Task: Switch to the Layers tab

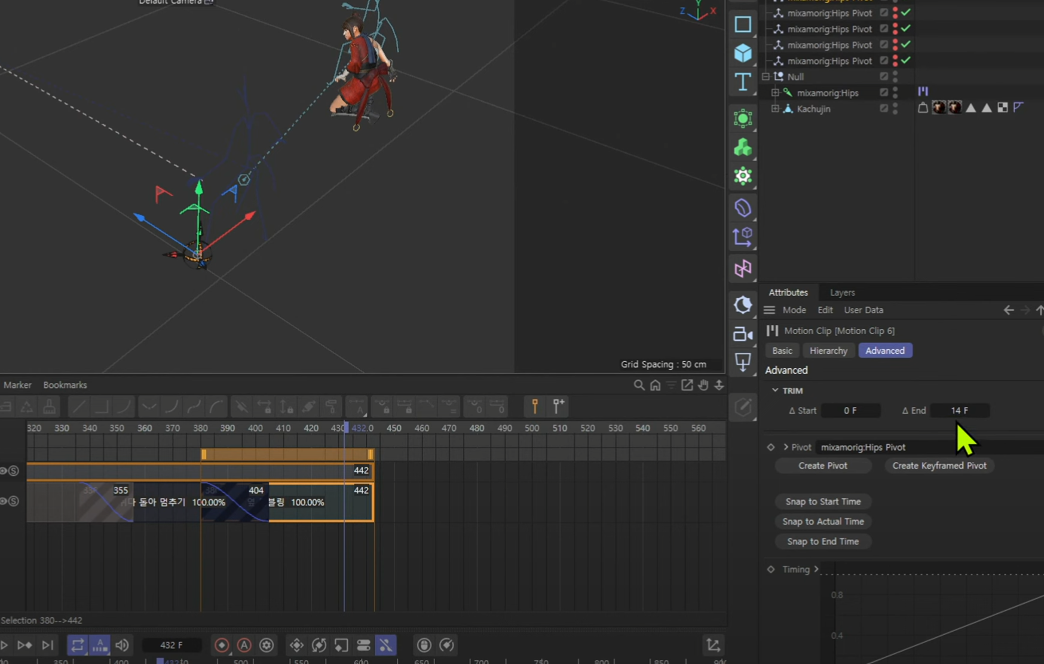Action: pos(842,292)
